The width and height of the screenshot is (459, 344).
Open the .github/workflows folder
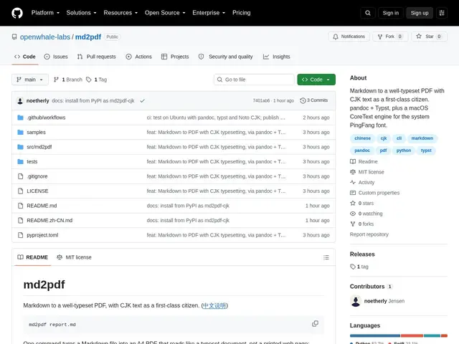[46, 118]
